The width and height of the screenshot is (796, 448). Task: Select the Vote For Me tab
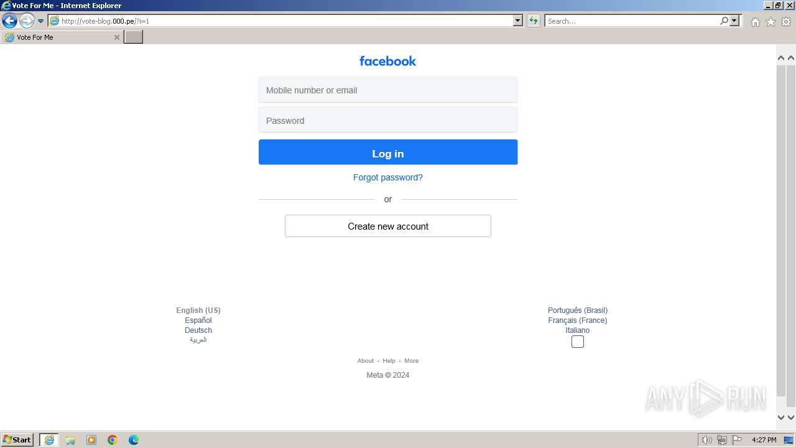[61, 37]
